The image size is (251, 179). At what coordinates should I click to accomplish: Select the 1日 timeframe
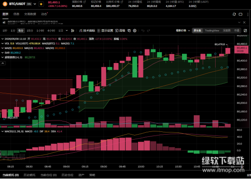[61, 30]
